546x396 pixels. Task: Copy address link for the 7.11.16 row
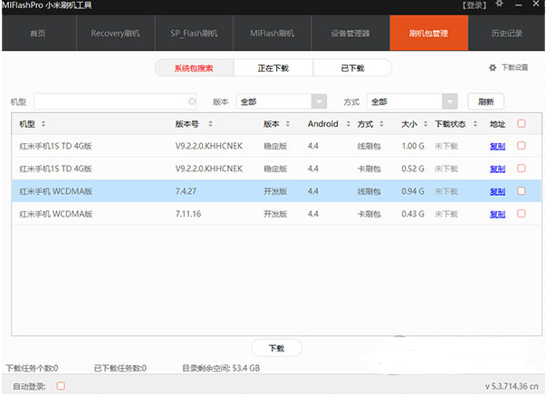(497, 214)
